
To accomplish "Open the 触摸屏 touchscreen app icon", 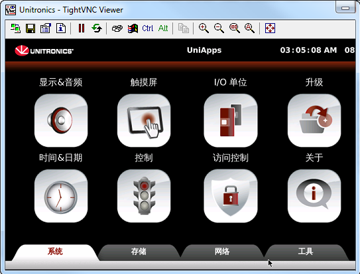I will (144, 120).
